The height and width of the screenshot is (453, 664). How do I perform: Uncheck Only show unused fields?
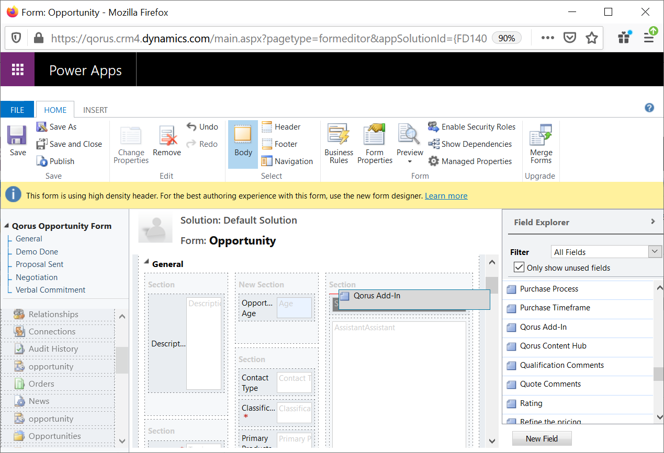519,268
